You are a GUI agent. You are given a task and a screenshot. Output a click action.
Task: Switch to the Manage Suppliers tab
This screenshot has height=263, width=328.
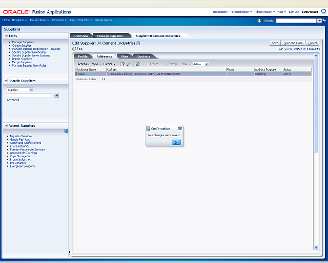pos(110,36)
